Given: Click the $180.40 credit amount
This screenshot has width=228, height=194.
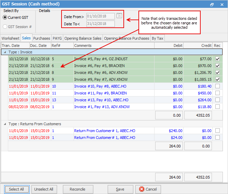Looking at the screenshot, I should tap(204, 86).
